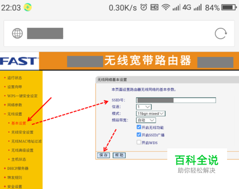239x189 pixels.
Task: Click the 保存 save button
Action: pyautogui.click(x=104, y=155)
